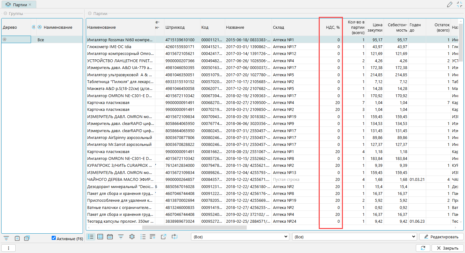Open the calendar period icon
Screen dimensions: 465x253
[110, 237]
